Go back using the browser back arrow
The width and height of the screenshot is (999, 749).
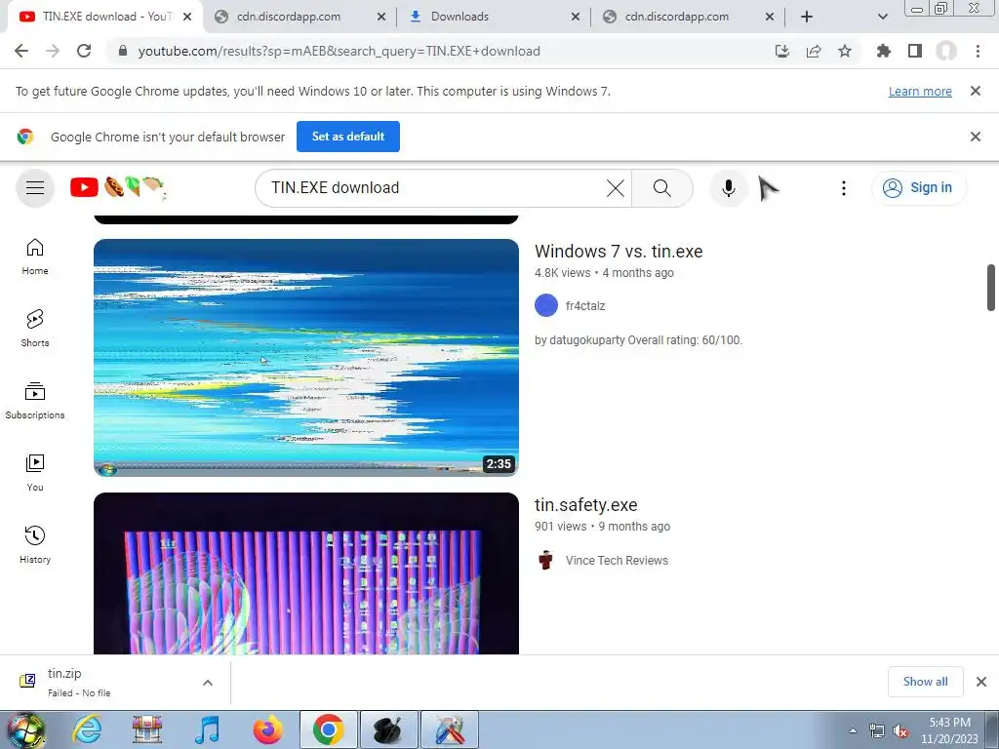tap(21, 51)
